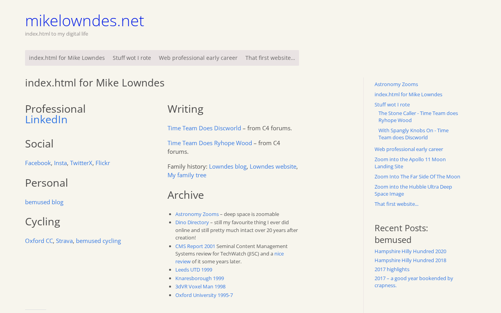Select 'Stuff wot I rote' in navigation bar

coord(132,58)
